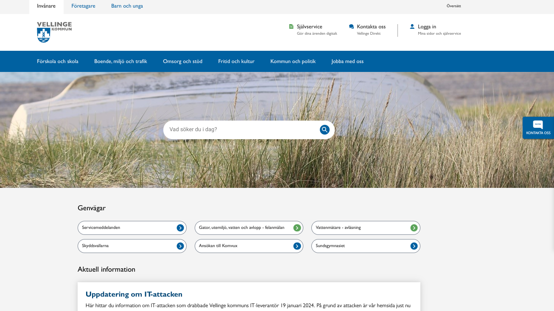Click the arrow icon beside Servicemeddelanden
Viewport: 554px width, 311px height.
[x=180, y=228]
